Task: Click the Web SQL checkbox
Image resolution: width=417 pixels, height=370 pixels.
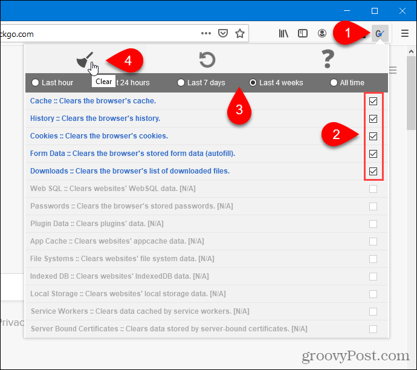Action: [x=373, y=189]
